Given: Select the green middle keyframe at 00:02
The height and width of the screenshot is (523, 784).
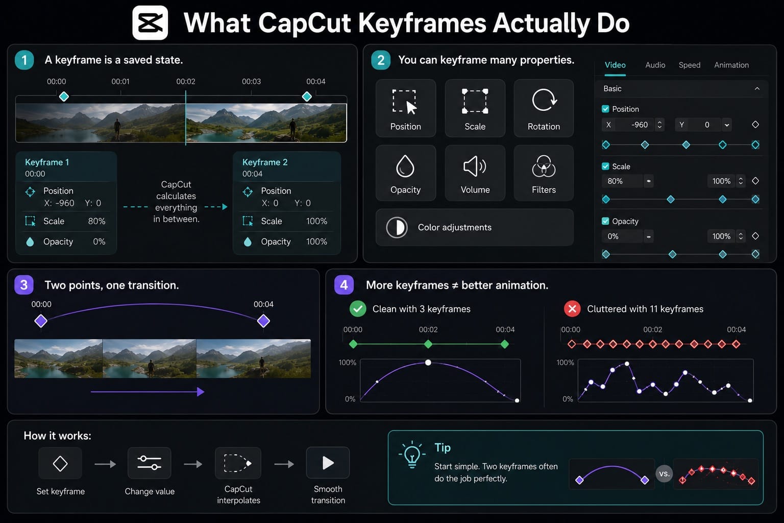Looking at the screenshot, I should point(428,344).
